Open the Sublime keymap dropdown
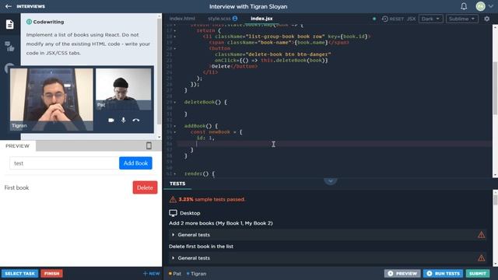The image size is (498, 280). tap(461, 19)
